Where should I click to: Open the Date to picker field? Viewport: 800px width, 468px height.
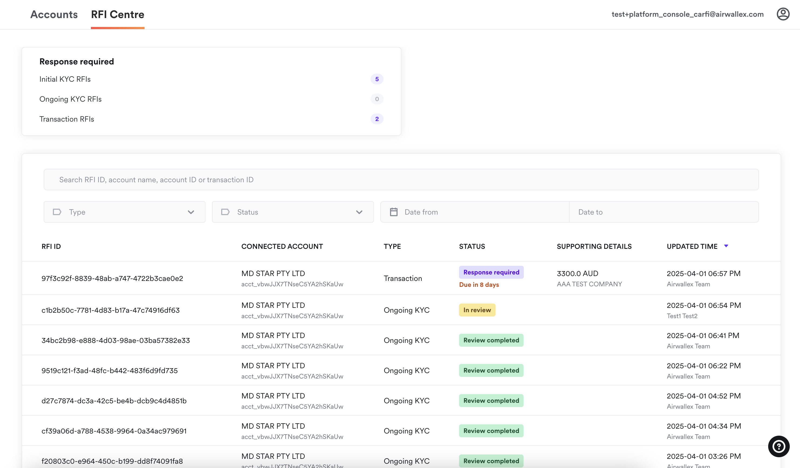point(664,212)
